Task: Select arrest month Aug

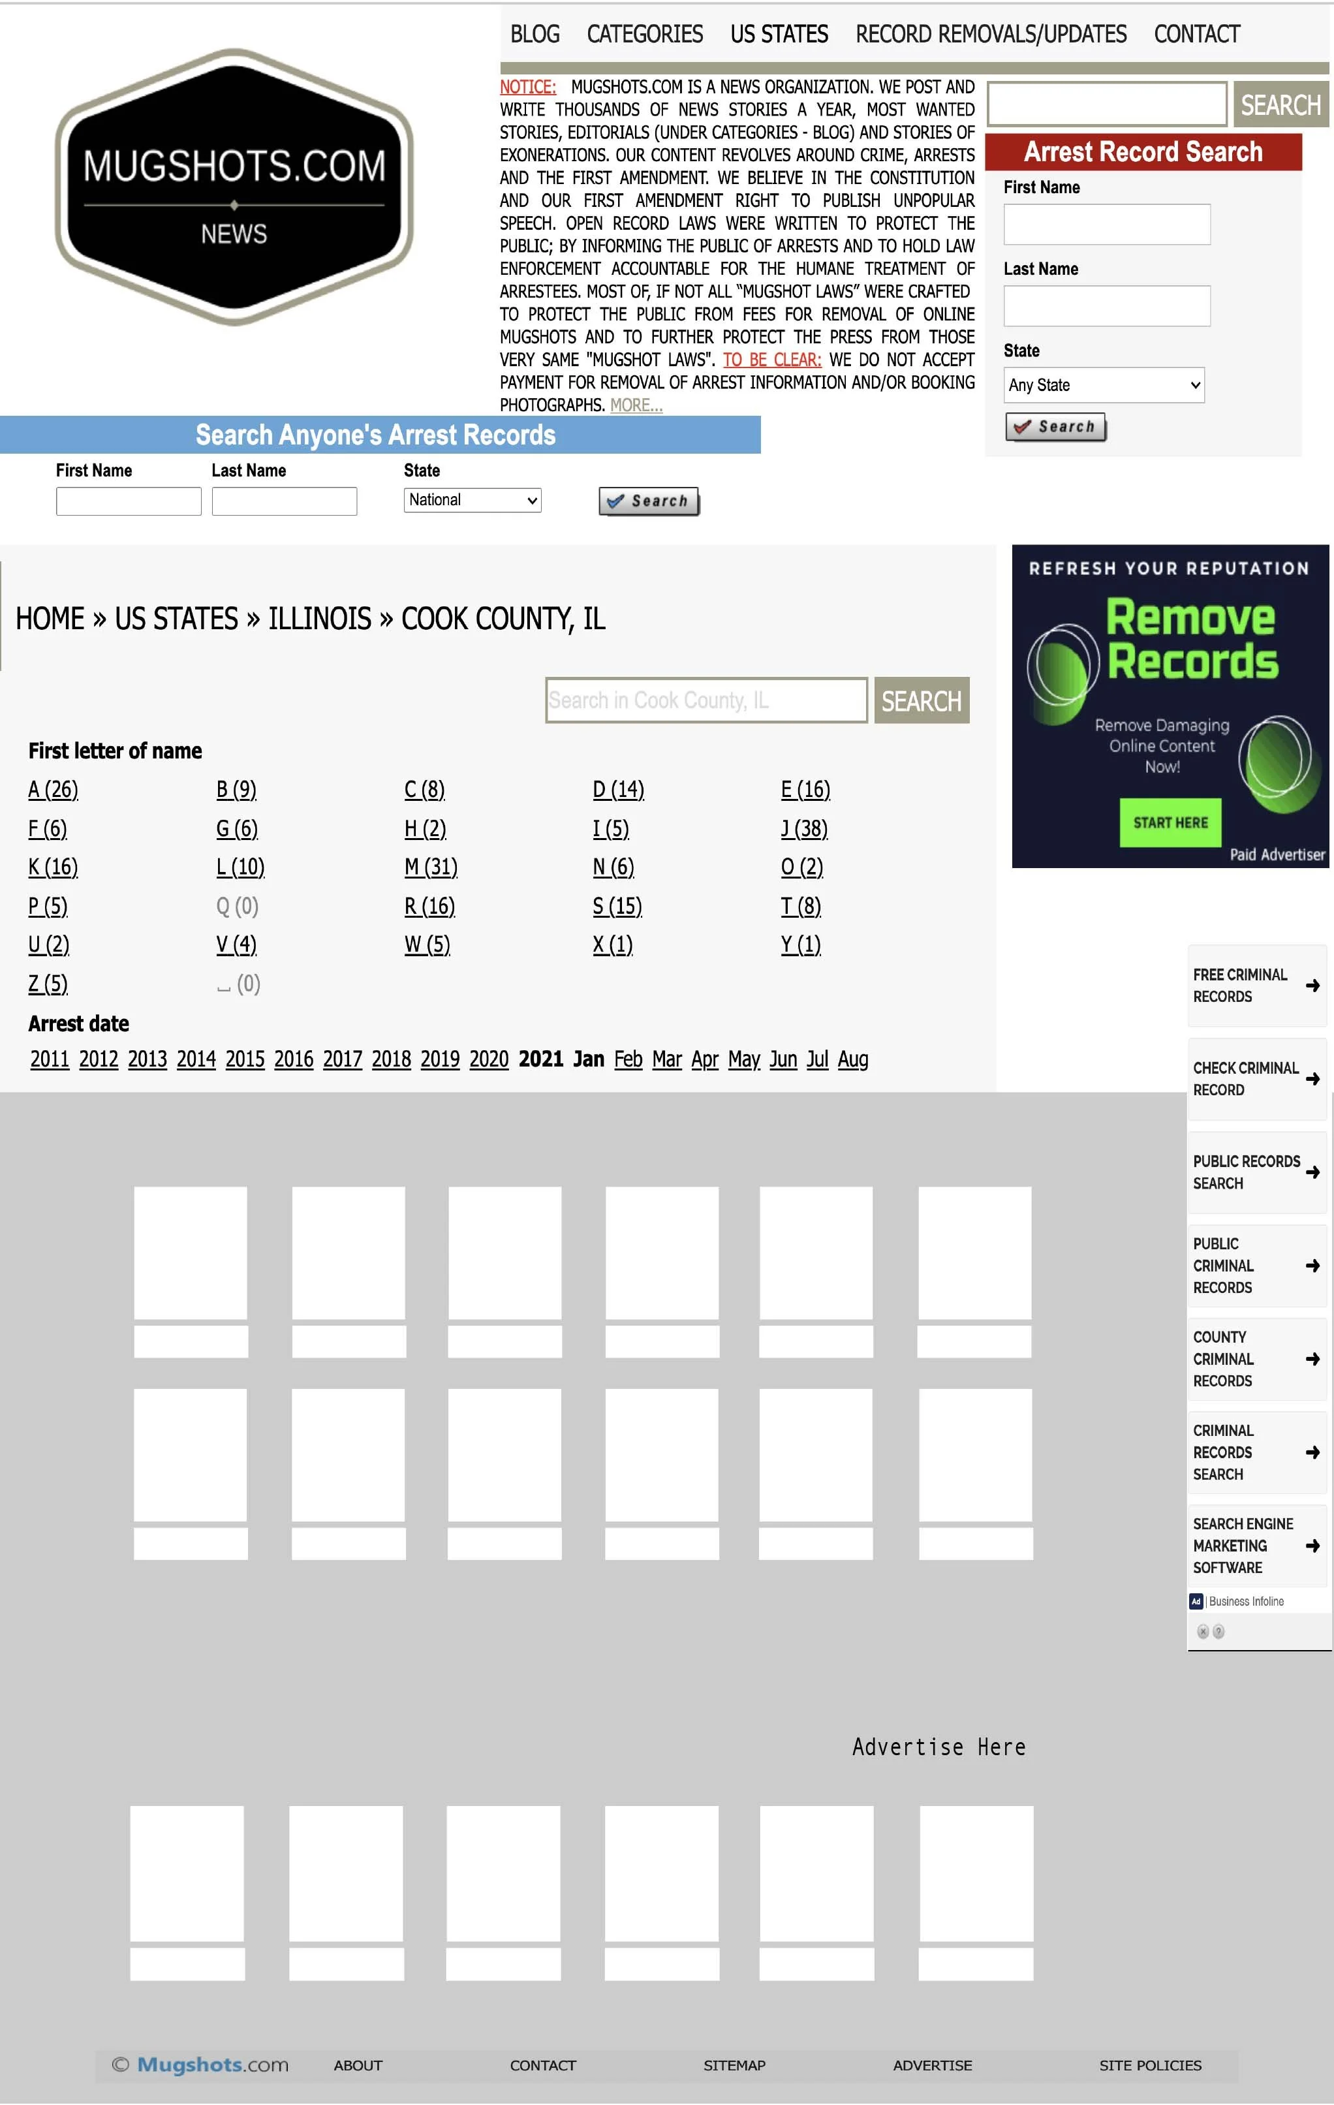Action: 853,1059
